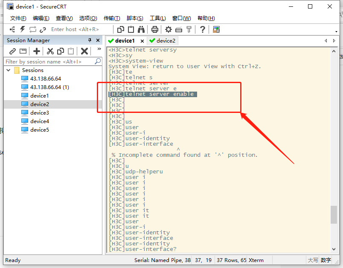Add a new session with plus icon
The width and height of the screenshot is (343, 268).
(37, 51)
